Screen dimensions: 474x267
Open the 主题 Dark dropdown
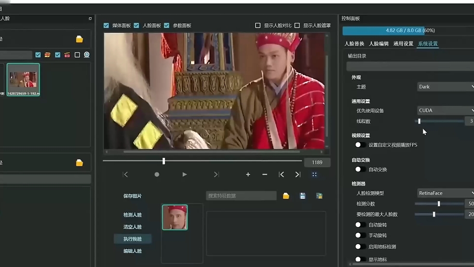[x=445, y=87]
